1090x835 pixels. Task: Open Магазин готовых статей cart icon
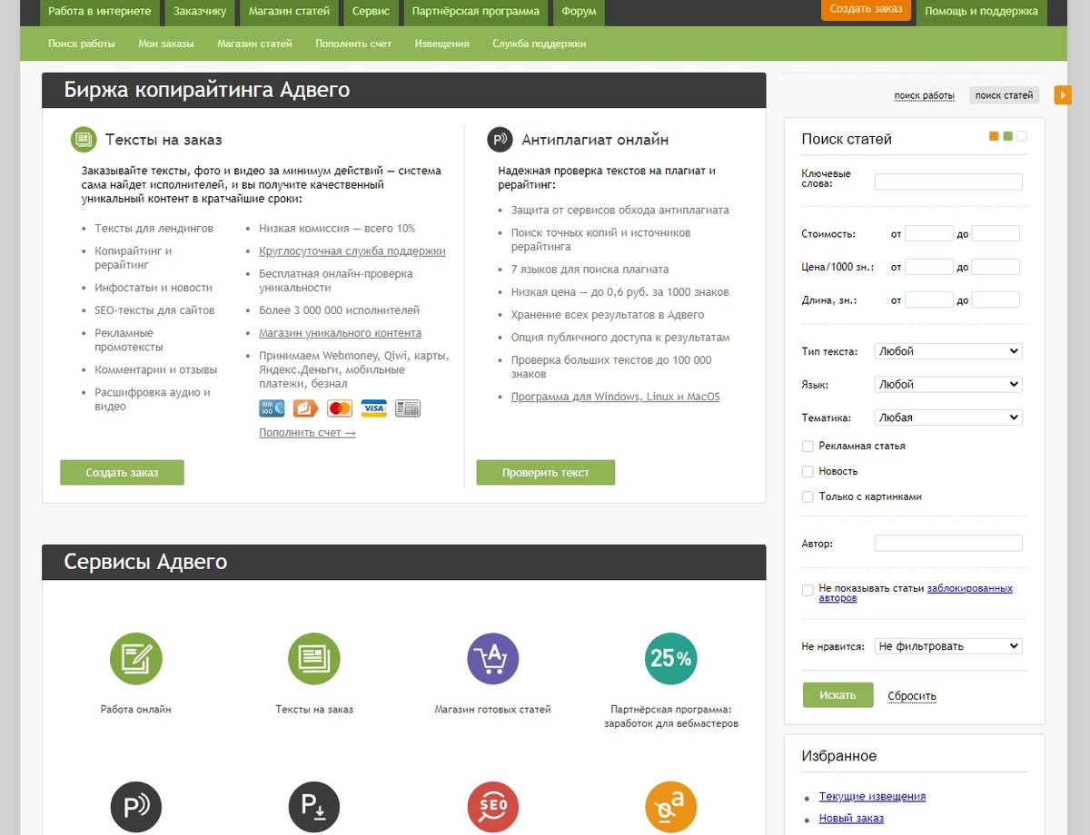pos(492,658)
